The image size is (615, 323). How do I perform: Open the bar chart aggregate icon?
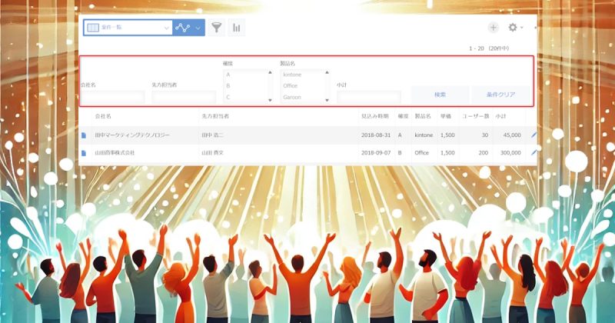pos(236,28)
